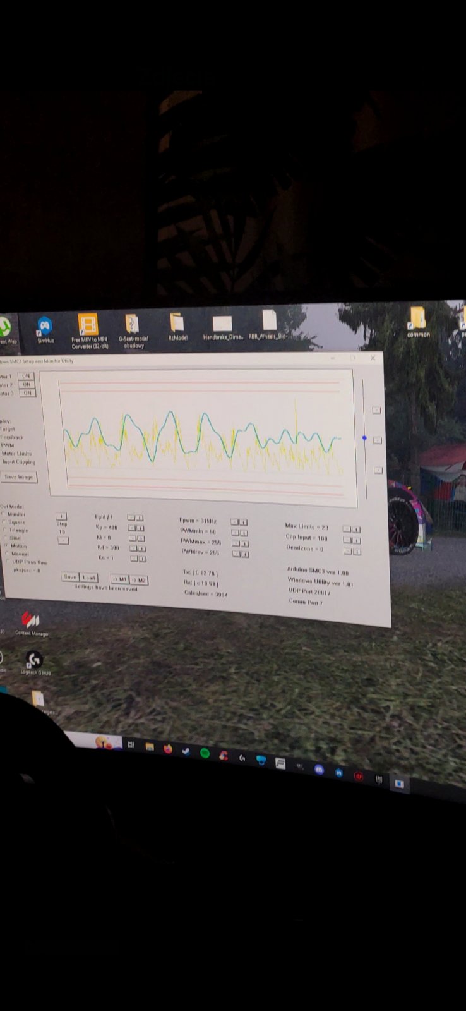This screenshot has width=466, height=1011.
Task: Click the graph plot area
Action: point(203,437)
